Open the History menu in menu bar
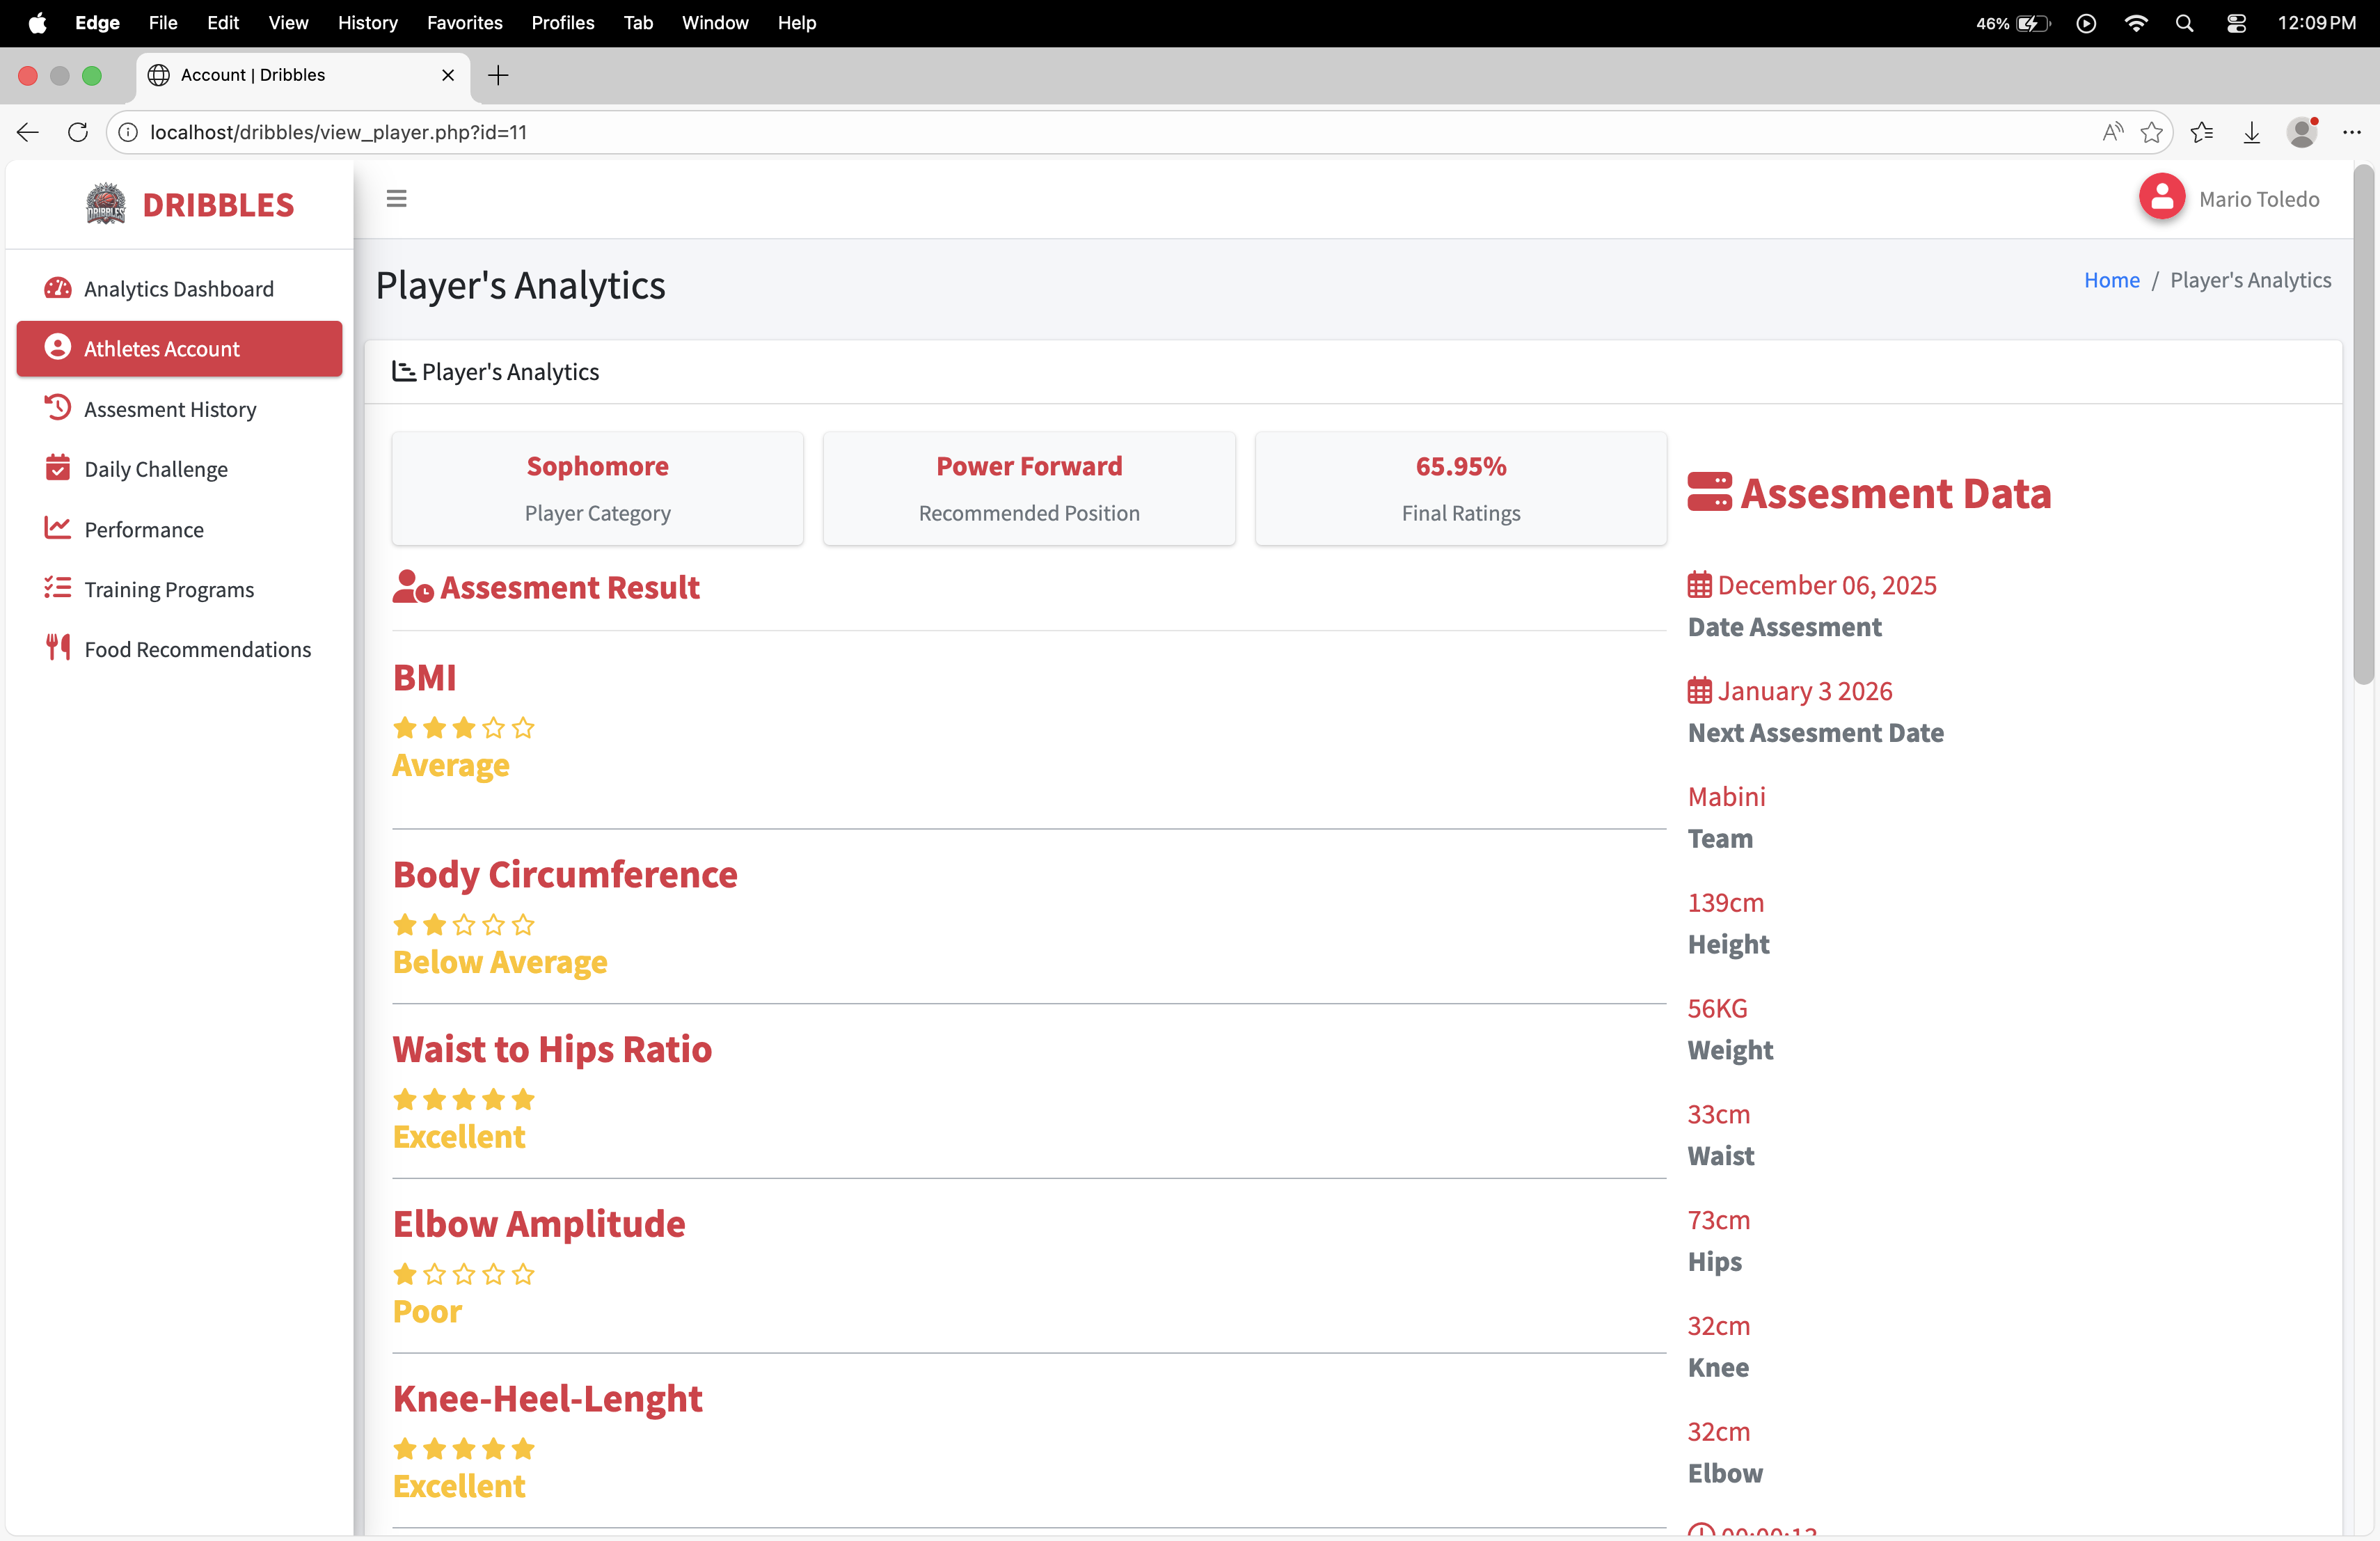The width and height of the screenshot is (2380, 1541). pyautogui.click(x=367, y=22)
